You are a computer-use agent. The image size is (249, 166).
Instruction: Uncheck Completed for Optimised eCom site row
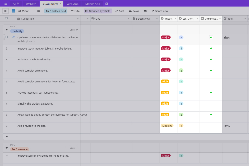(211, 37)
